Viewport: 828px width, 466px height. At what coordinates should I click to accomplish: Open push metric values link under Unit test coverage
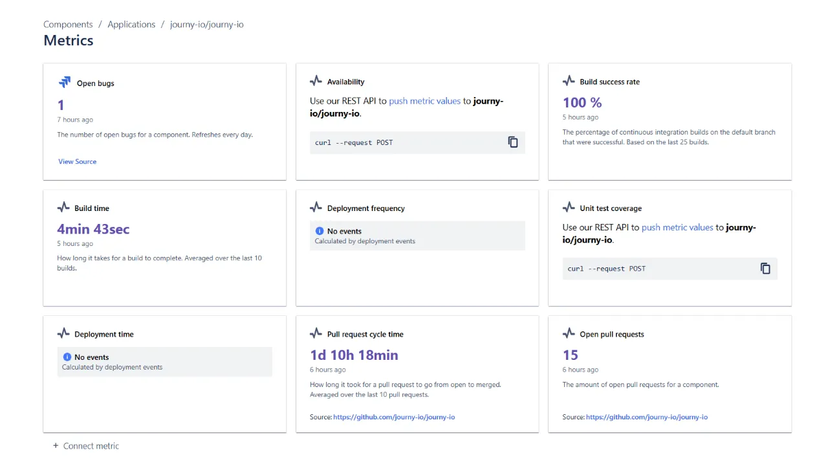[x=677, y=227]
